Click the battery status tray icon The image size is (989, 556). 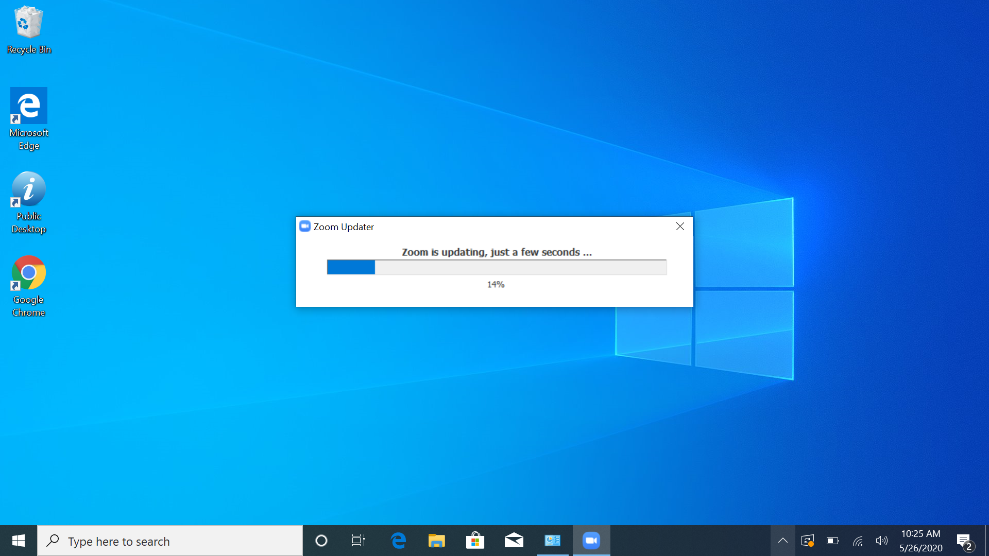(832, 541)
